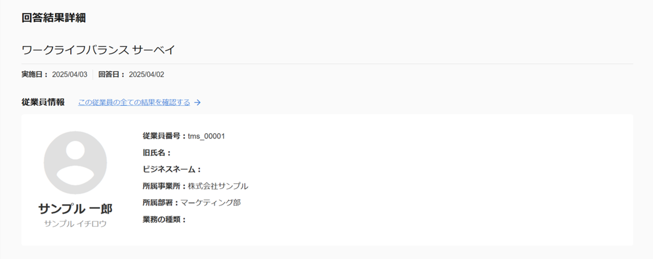Screen dimensions: 653x259
Task: Click the employee avatar placeholder icon
Action: coord(75,163)
